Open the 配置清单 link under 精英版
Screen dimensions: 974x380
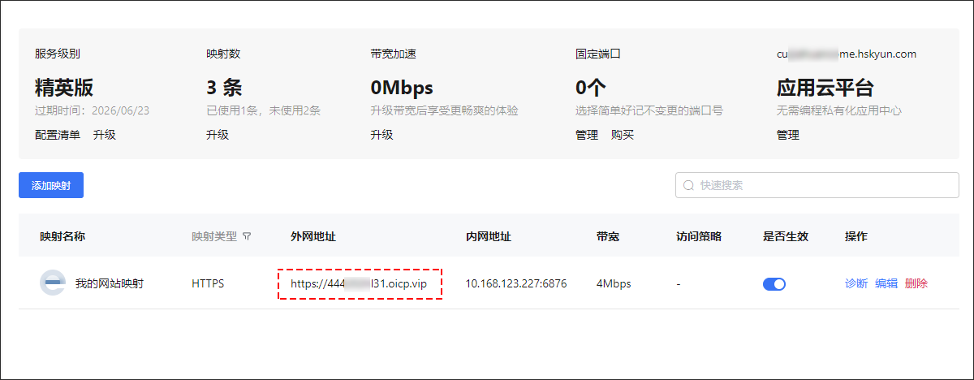point(57,135)
